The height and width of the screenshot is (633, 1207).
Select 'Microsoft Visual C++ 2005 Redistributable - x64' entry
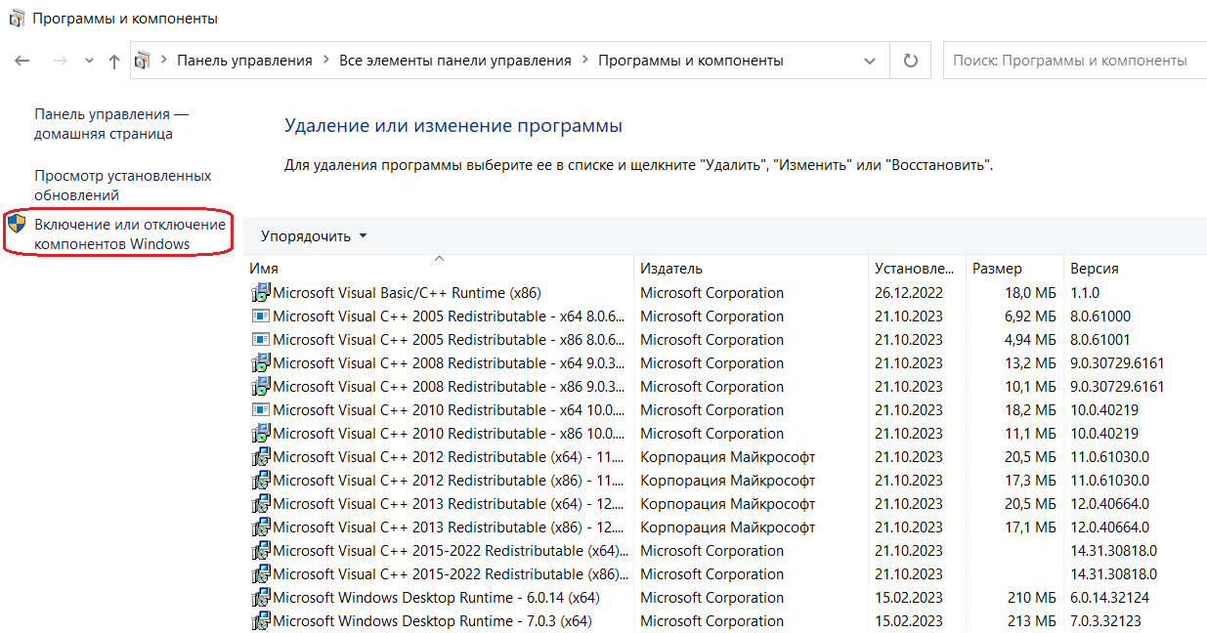click(x=449, y=316)
